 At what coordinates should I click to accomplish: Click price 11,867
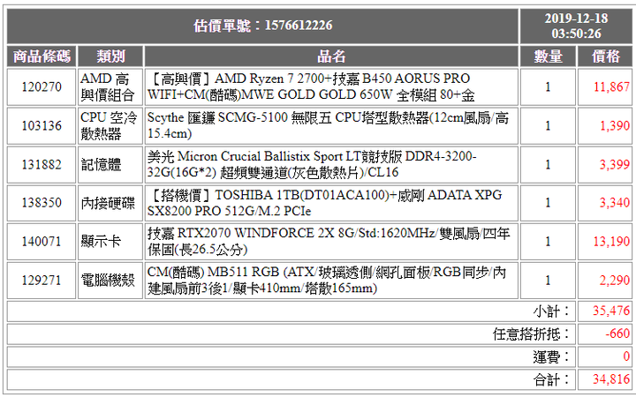(x=611, y=86)
